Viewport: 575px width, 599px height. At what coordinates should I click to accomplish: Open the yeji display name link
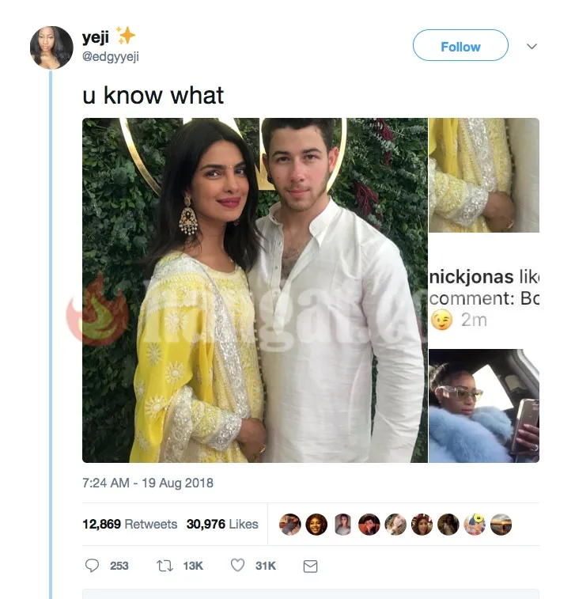tap(96, 37)
